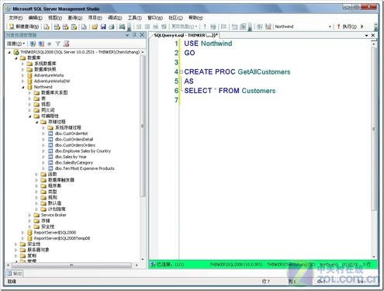Image resolution: width=384 pixels, height=291 pixels.
Task: Open the 连接 connect dropdown
Action: coord(16,43)
